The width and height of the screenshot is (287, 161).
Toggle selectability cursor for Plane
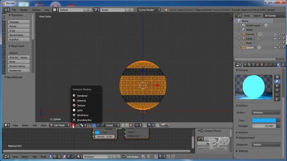(x=279, y=43)
